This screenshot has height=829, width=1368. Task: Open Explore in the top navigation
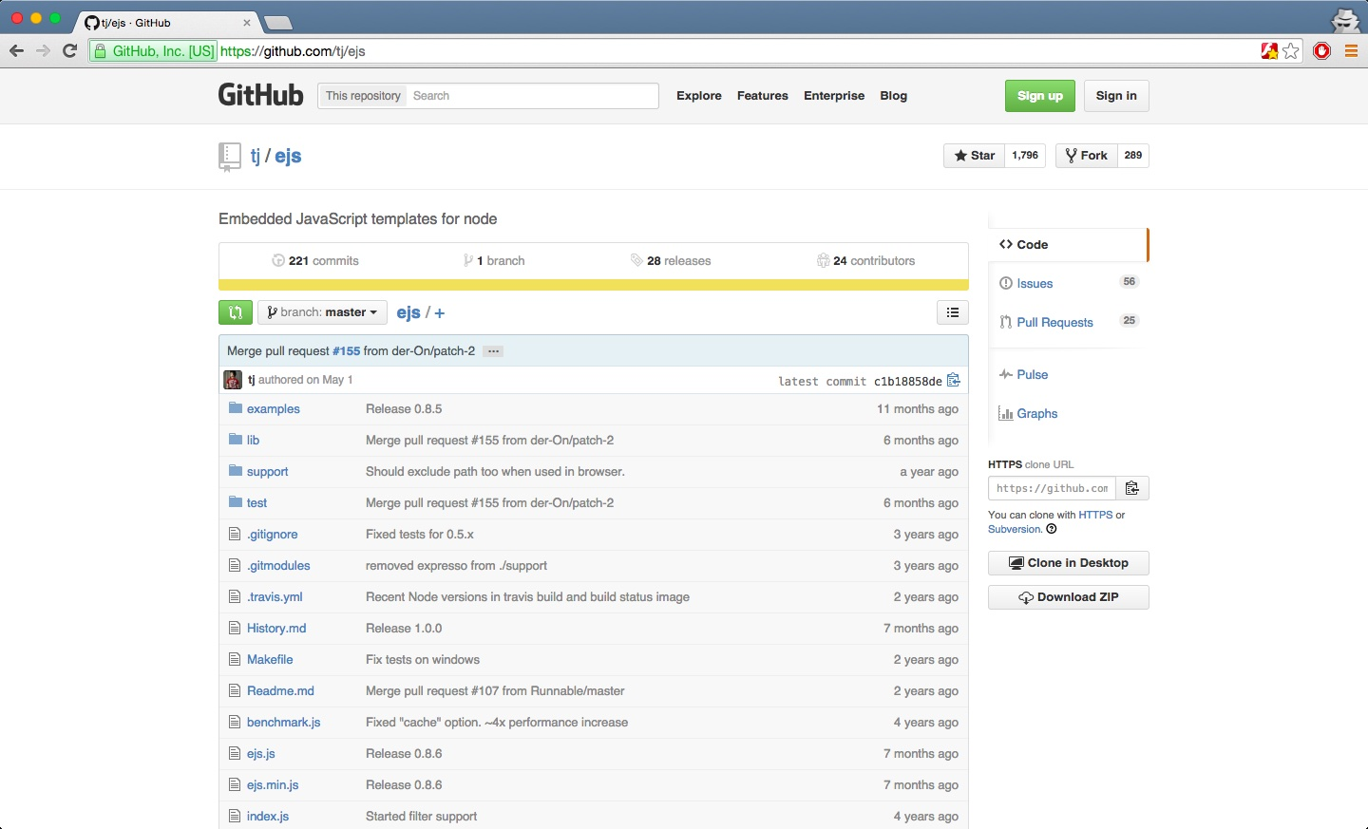pos(699,96)
